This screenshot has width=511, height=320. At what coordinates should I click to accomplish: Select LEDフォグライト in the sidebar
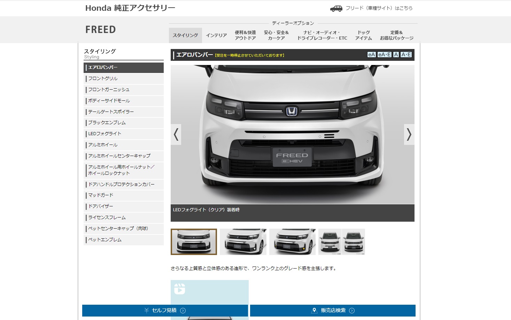pyautogui.click(x=124, y=134)
